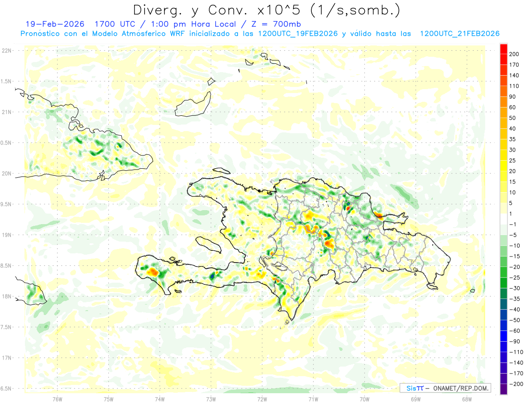Click valid-until time "1200UTC_21FEB2026"
The image size is (524, 405).
[x=460, y=34]
